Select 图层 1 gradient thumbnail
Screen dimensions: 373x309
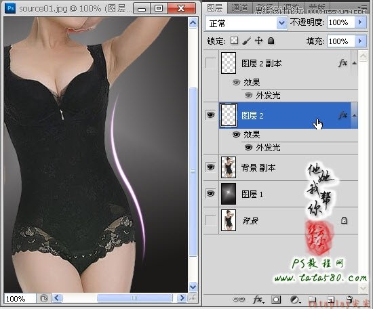pos(229,194)
